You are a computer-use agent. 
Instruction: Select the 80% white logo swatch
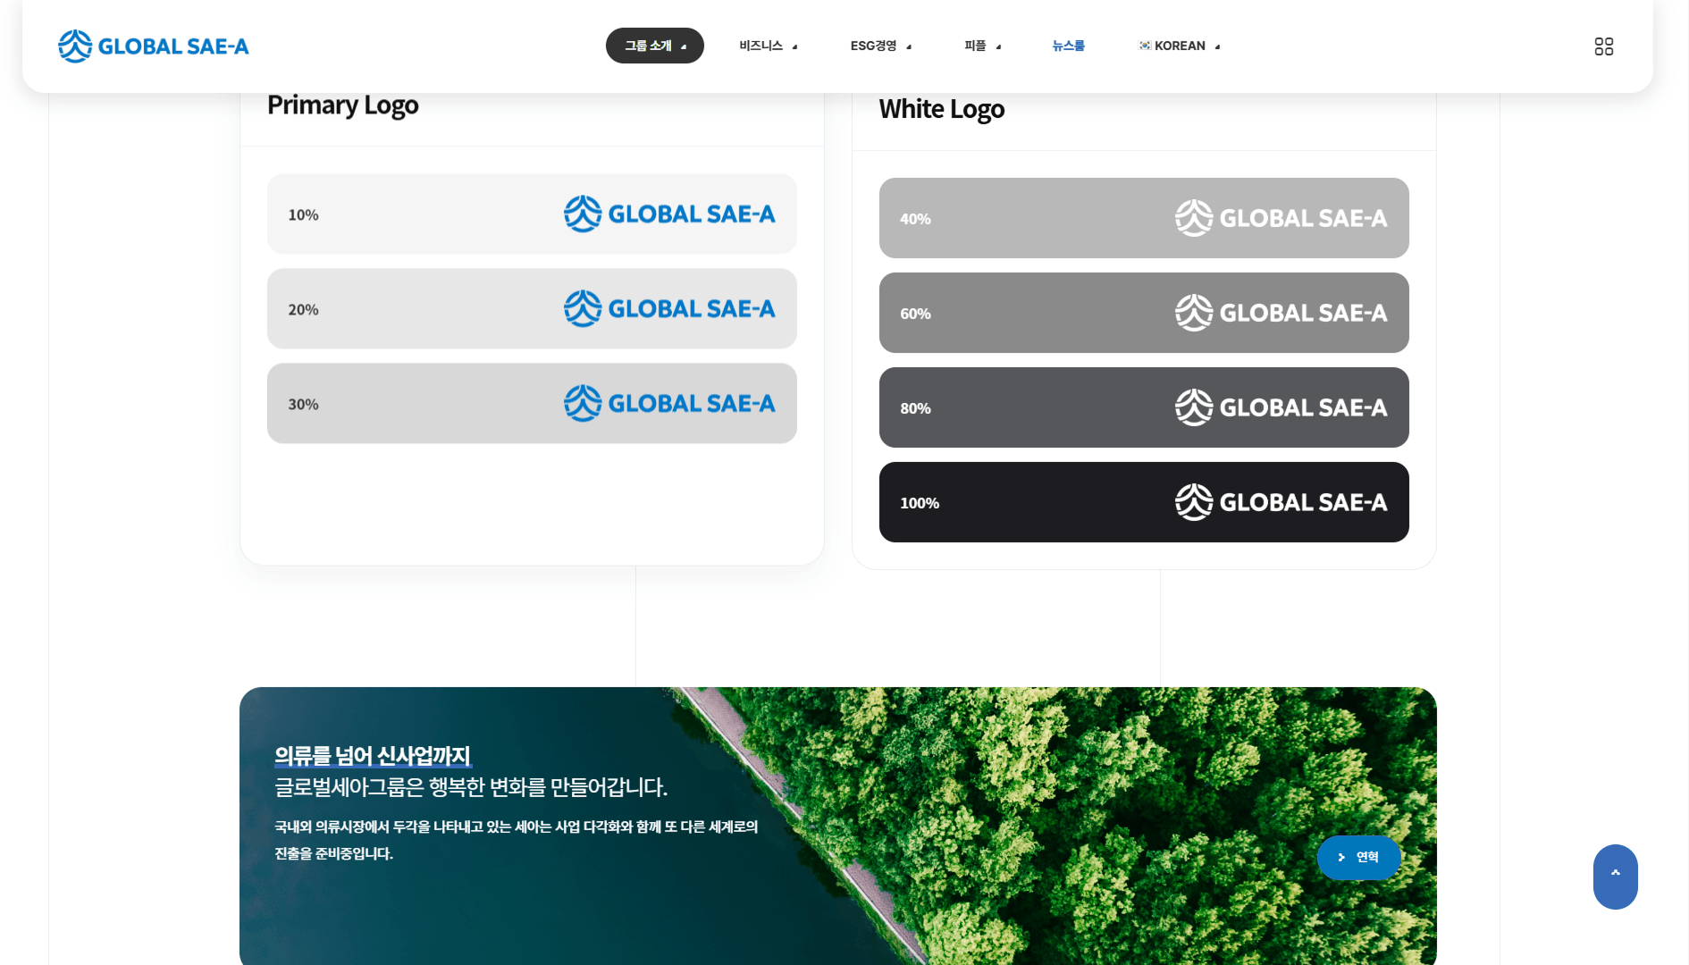click(1144, 407)
